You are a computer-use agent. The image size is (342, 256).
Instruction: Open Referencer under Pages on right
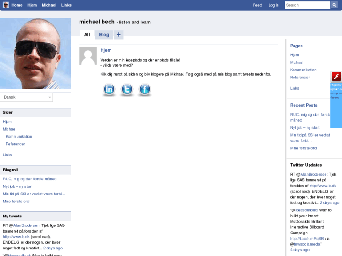pyautogui.click(x=300, y=77)
